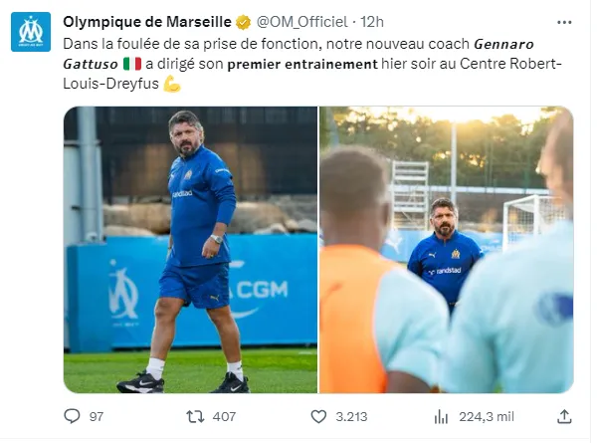
Task: Click the gold verified badge
Action: click(x=243, y=22)
